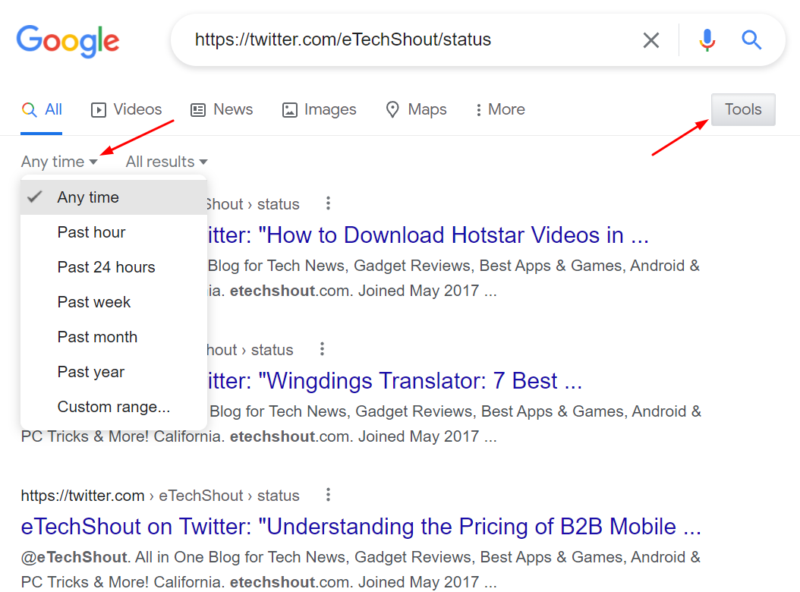Choose Past 24 hours option
Viewport: 800px width, 592px height.
106,267
